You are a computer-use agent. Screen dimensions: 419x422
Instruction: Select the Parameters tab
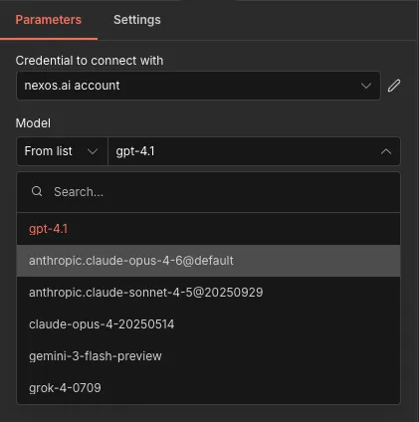tap(49, 20)
